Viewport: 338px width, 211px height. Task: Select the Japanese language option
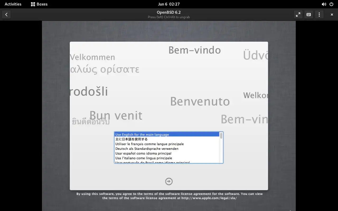[x=167, y=139]
